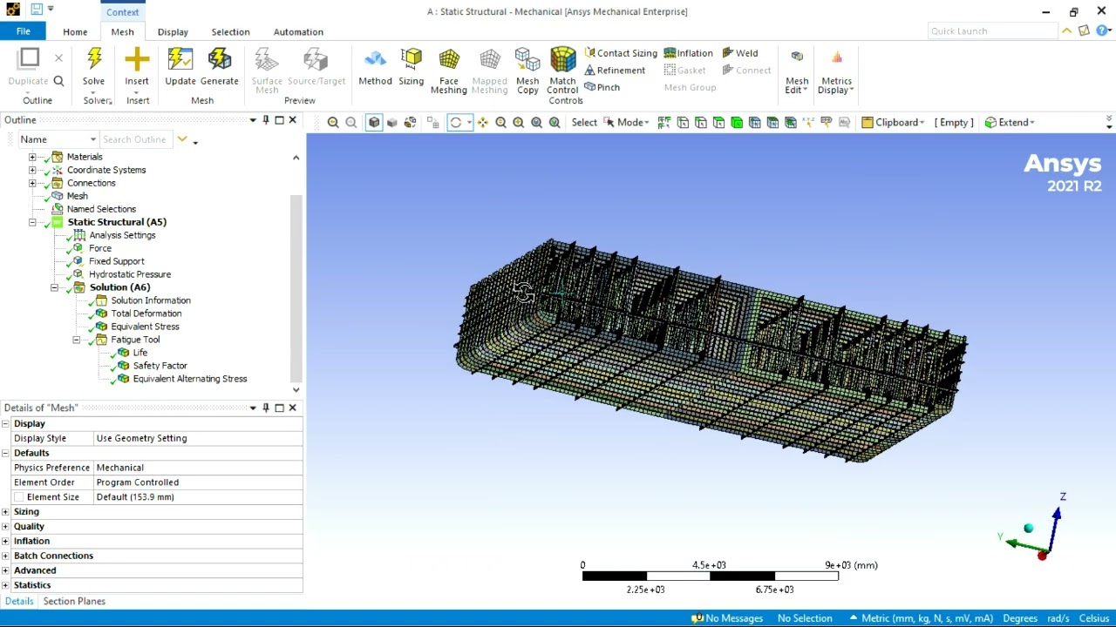1116x627 pixels.
Task: Add a Contact Sizing control
Action: [x=621, y=53]
